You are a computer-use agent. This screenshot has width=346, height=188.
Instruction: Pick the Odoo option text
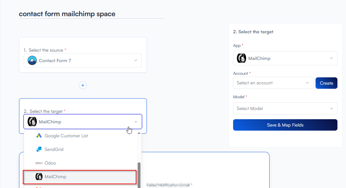(50, 163)
